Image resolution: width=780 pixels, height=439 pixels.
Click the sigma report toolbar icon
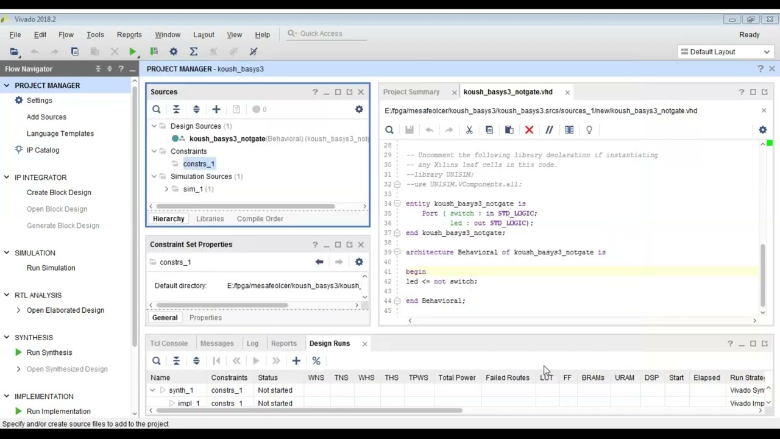tap(194, 52)
